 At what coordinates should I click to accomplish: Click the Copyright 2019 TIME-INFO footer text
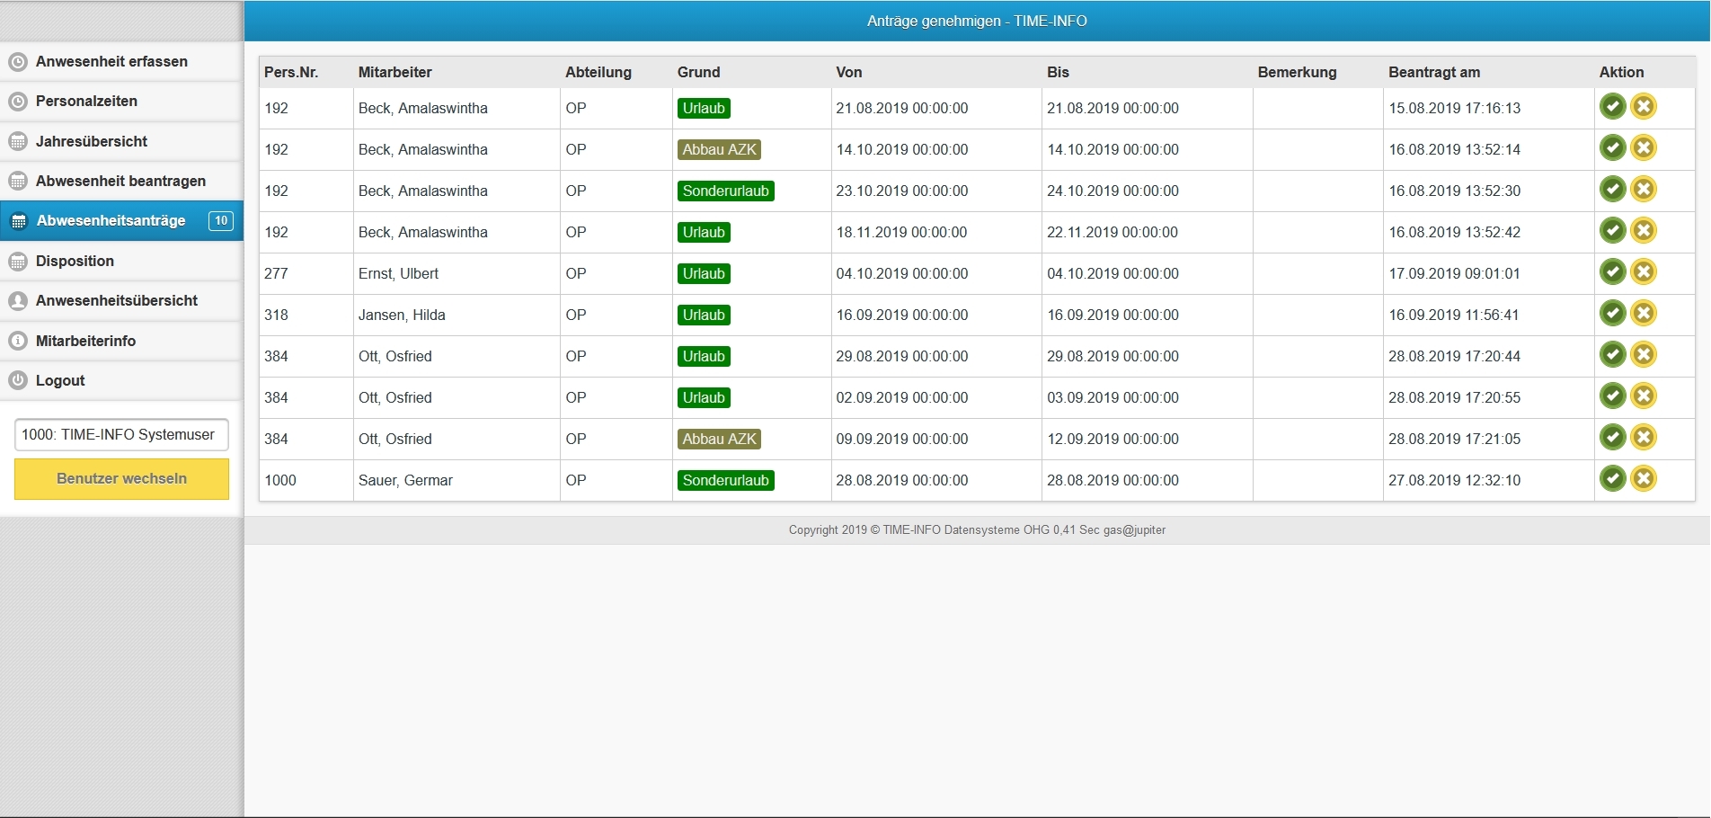[x=977, y=530]
